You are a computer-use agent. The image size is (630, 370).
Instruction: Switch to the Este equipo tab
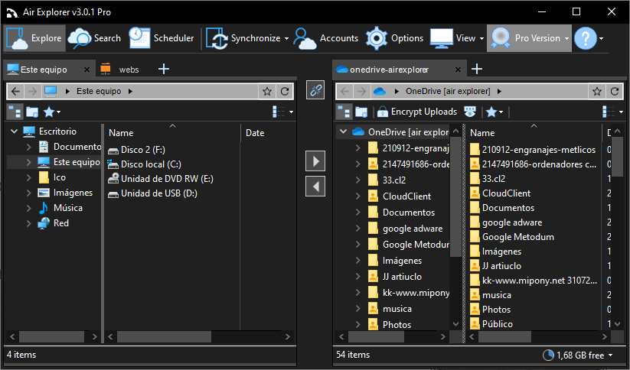click(44, 70)
